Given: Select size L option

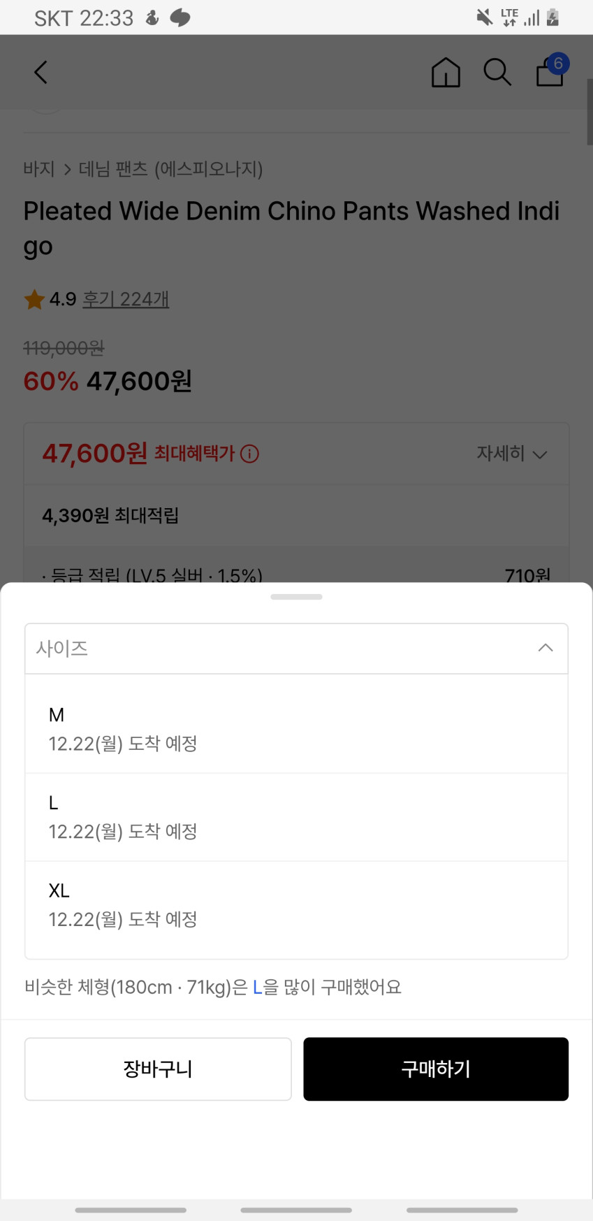Looking at the screenshot, I should tap(296, 816).
